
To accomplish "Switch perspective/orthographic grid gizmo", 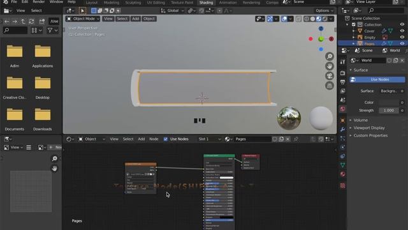I will coord(330,86).
